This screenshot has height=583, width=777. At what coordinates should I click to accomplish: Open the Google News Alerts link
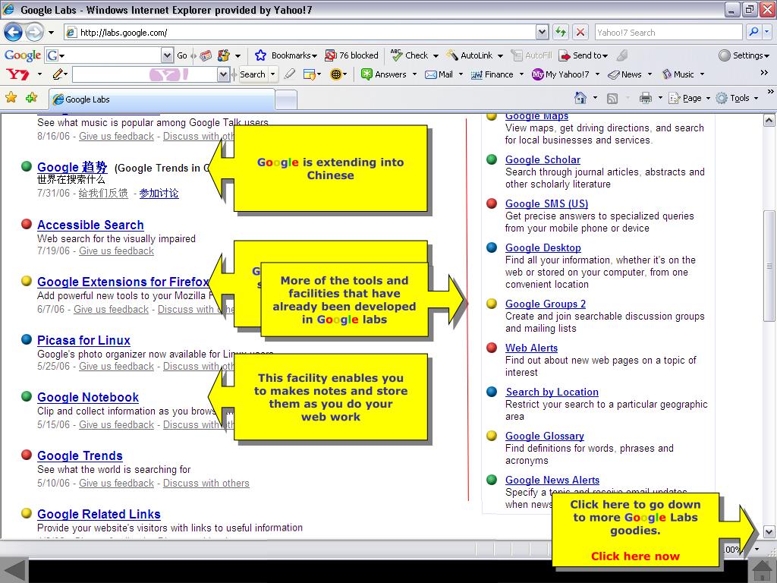coord(552,480)
